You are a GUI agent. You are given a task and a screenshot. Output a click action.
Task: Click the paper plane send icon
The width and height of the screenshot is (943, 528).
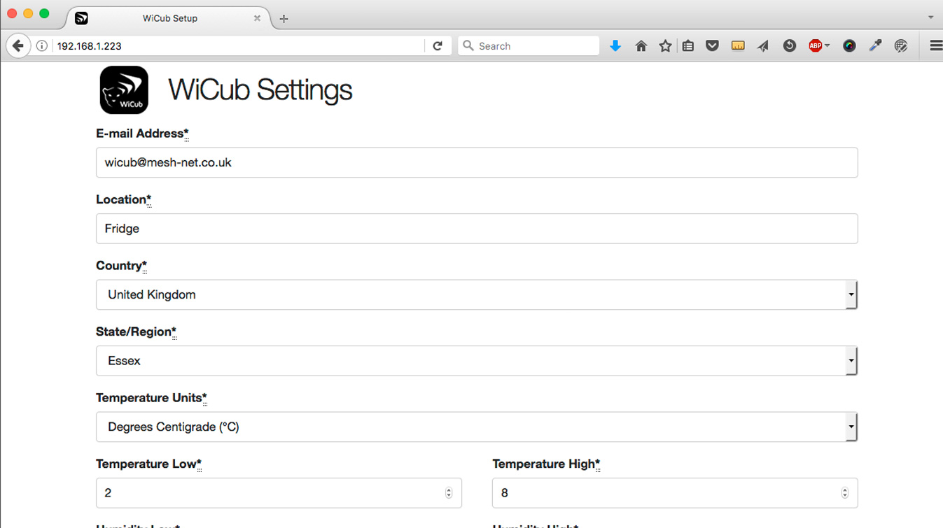coord(763,46)
